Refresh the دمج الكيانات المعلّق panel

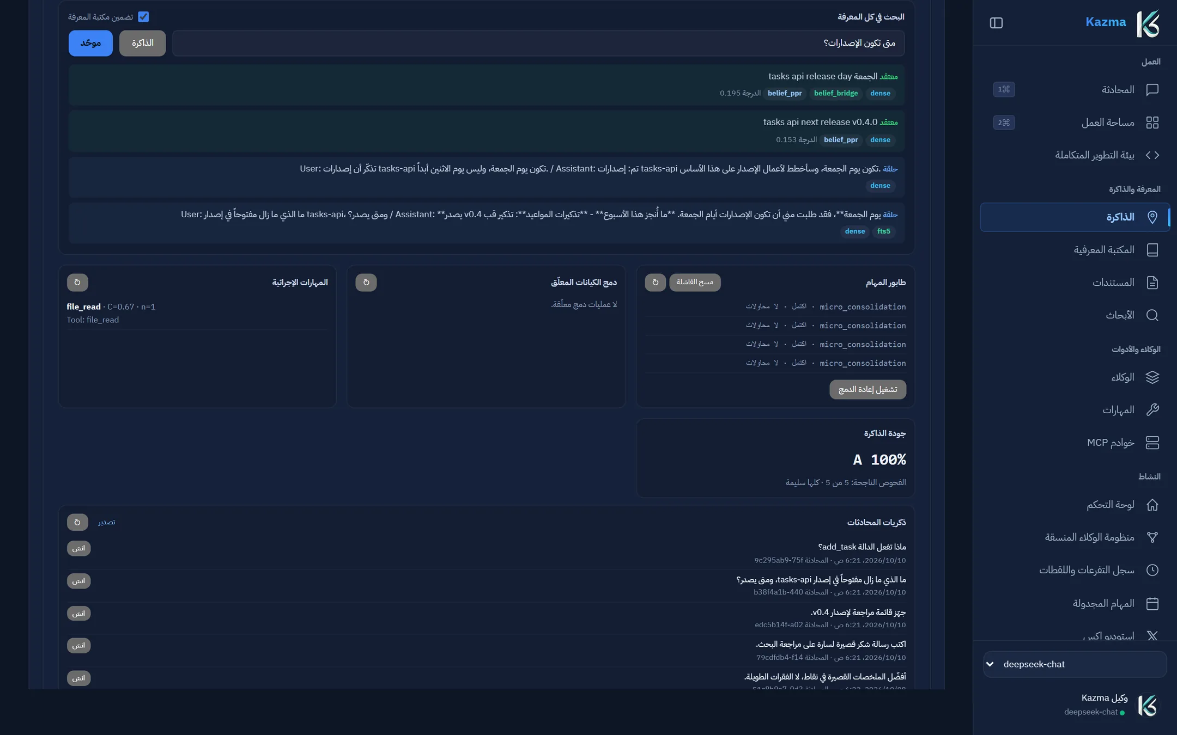[x=366, y=282]
